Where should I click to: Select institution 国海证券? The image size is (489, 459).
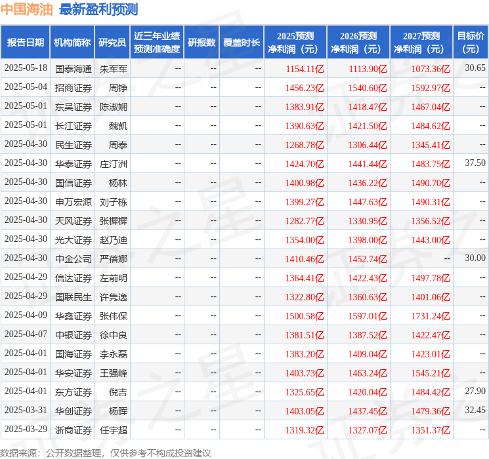(74, 354)
